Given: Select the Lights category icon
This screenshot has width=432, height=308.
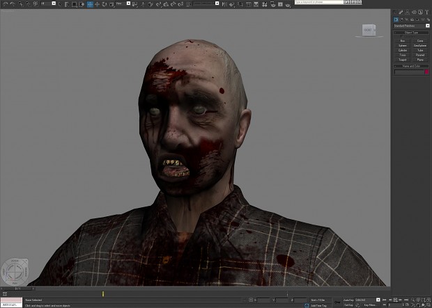Looking at the screenshot, I should pos(407,19).
